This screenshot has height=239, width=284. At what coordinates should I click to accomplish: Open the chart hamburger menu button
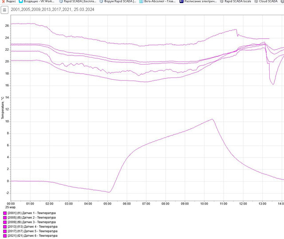[4, 10]
